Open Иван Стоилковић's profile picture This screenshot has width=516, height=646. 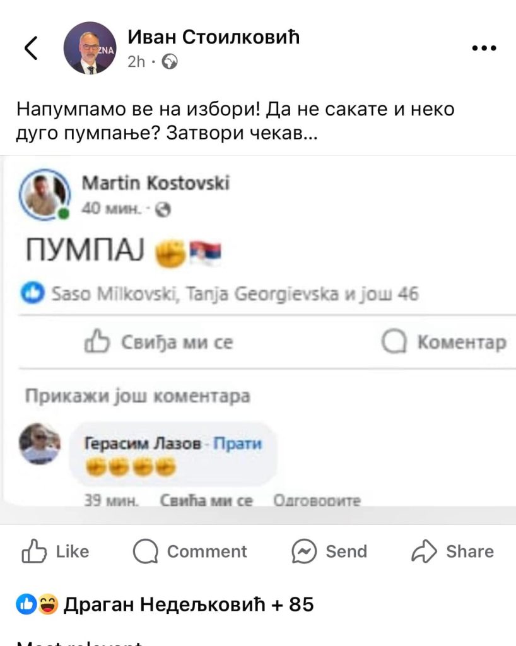(90, 48)
